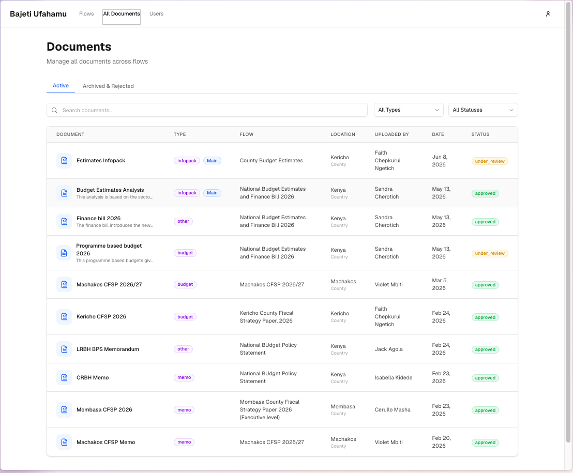Click Main tag in Budget Estimates Analysis row
573x473 pixels.
(x=212, y=193)
